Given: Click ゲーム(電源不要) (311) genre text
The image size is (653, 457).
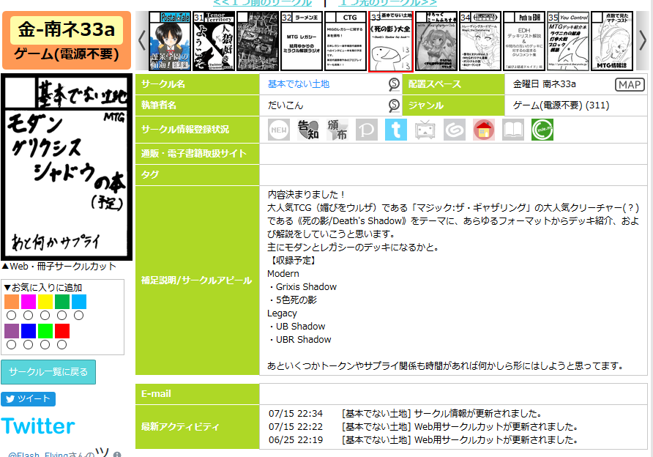Looking at the screenshot, I should tap(561, 105).
